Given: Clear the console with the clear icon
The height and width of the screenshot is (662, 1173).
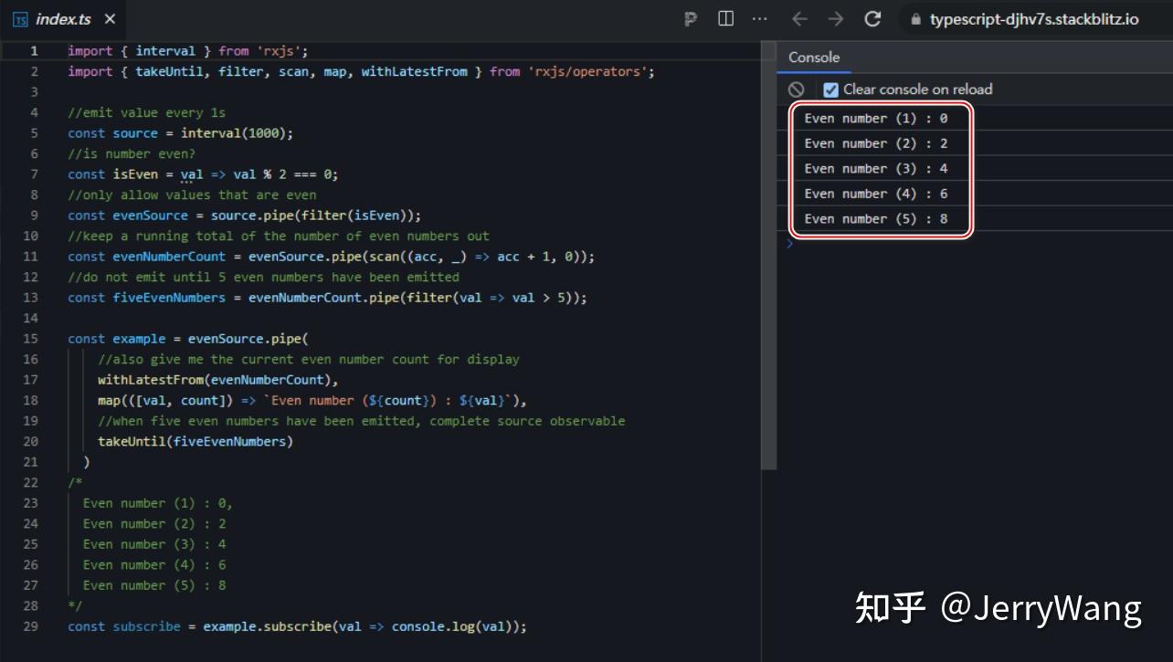Looking at the screenshot, I should tap(797, 89).
